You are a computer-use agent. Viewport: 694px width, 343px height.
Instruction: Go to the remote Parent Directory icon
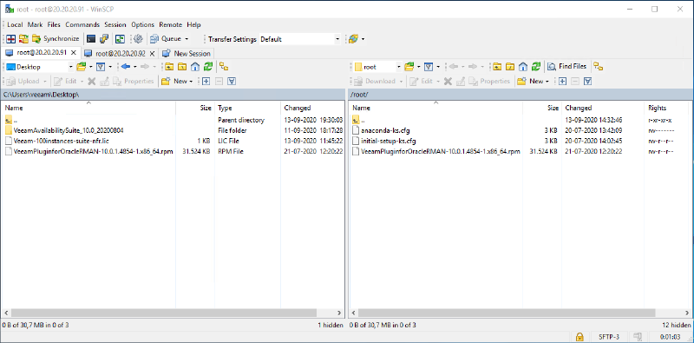pos(497,67)
